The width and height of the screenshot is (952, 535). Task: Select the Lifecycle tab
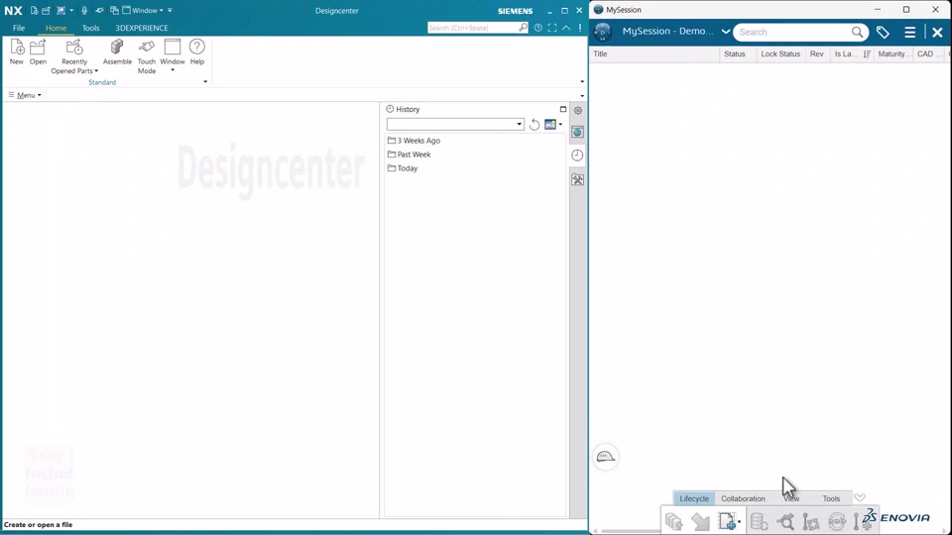pyautogui.click(x=694, y=498)
